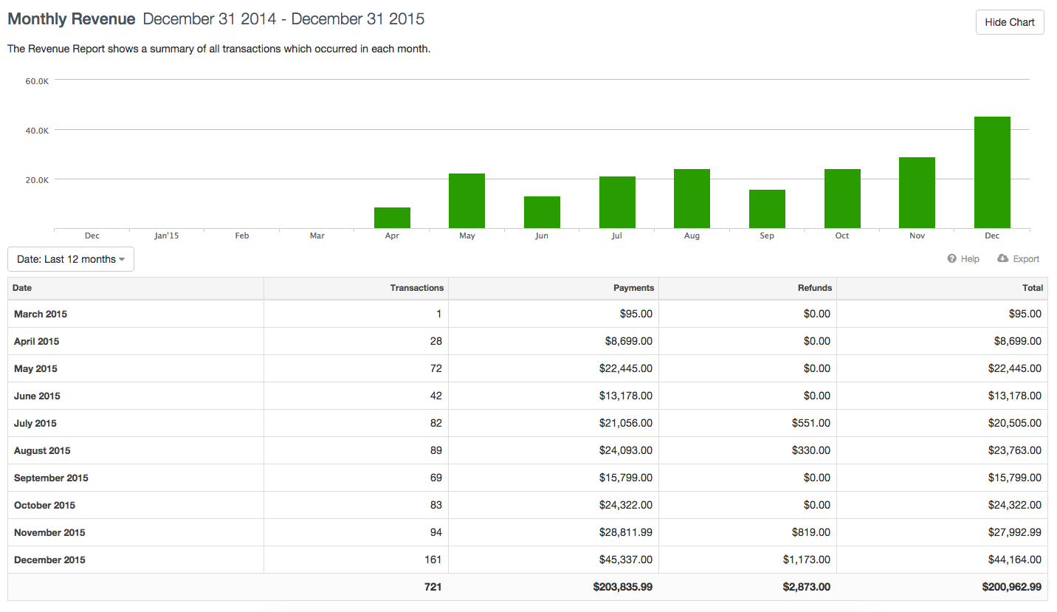Viewport: 1057px width, 612px height.
Task: Select the December 2015 row label
Action: (x=49, y=560)
